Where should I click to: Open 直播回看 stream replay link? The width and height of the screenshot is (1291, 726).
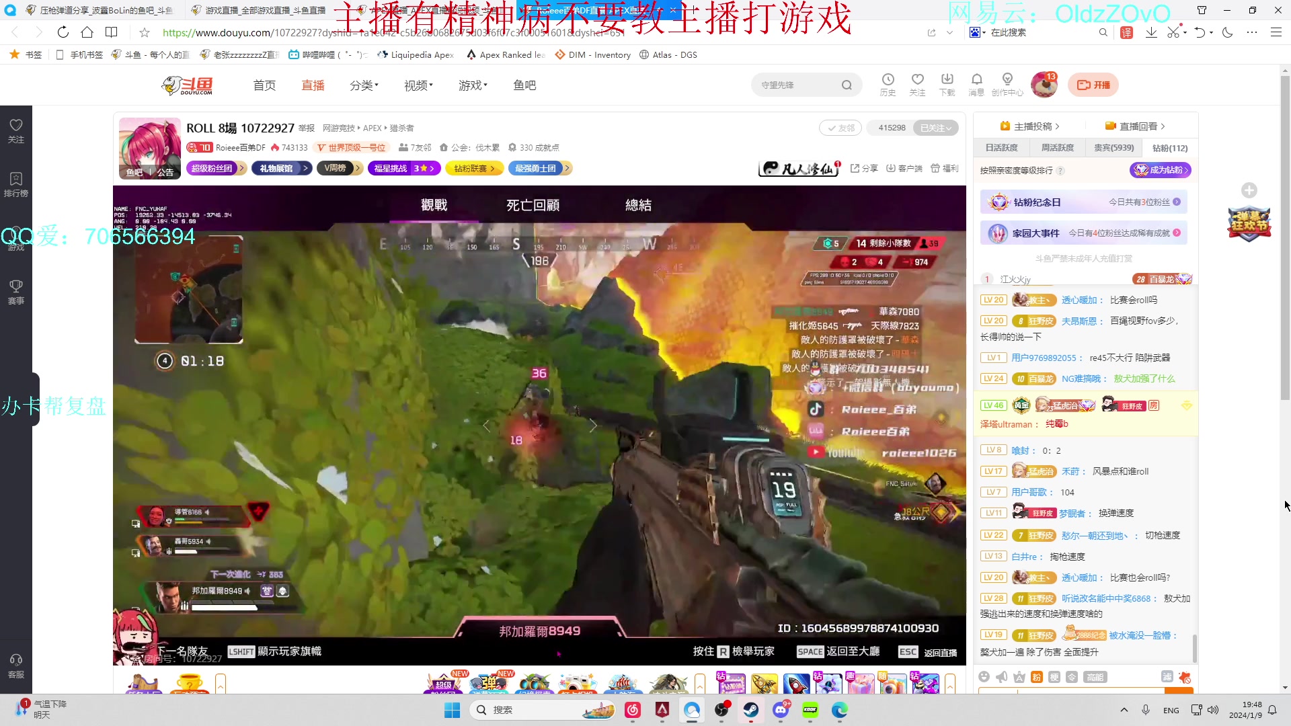(1135, 126)
